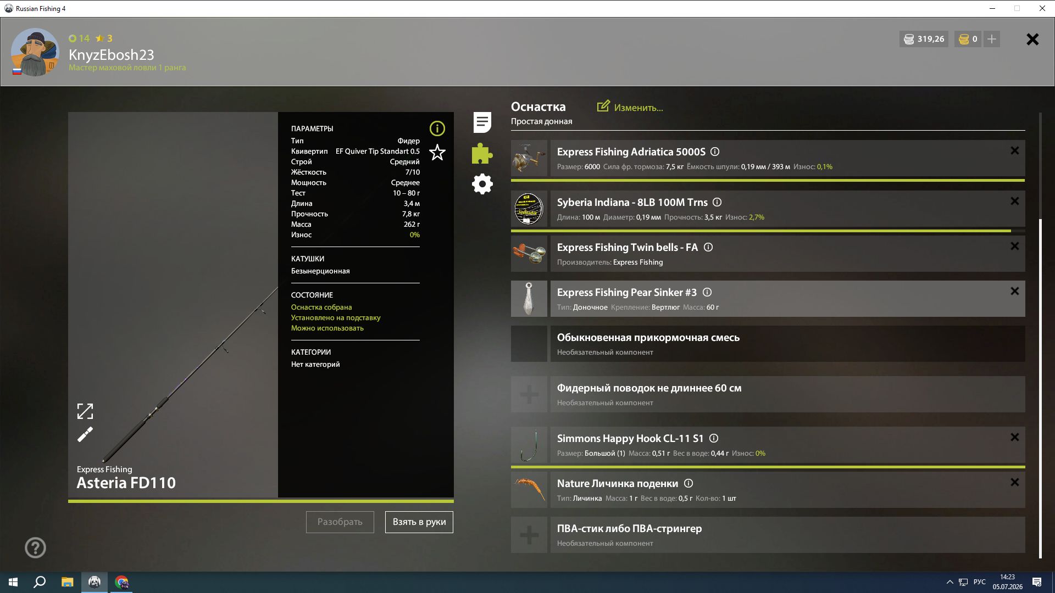The height and width of the screenshot is (593, 1055).
Task: Show info for Adriatica 5000S reel
Action: point(715,152)
